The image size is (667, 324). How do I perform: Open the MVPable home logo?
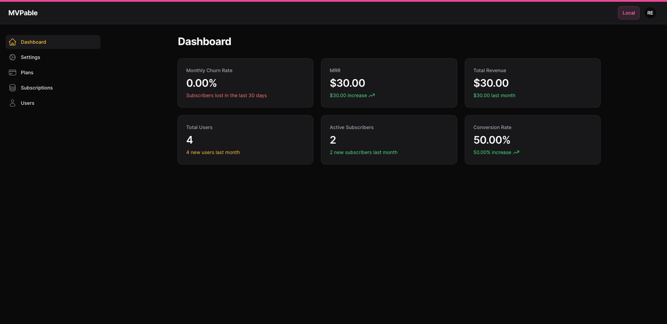(x=23, y=12)
